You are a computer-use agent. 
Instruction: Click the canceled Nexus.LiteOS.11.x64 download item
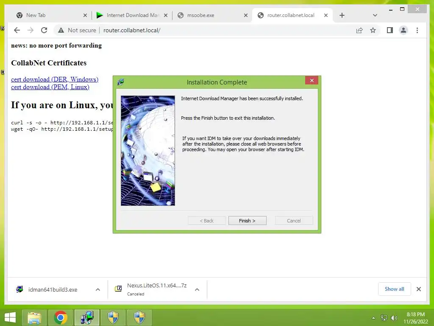coord(157,289)
